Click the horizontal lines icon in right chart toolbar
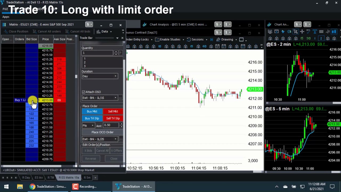 [x=321, y=32]
